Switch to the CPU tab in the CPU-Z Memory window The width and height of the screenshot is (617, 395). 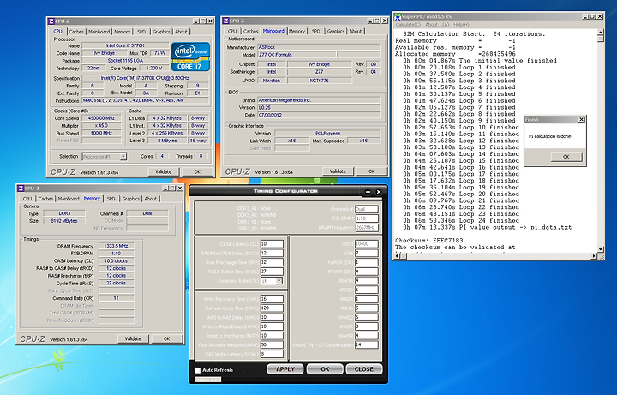pyautogui.click(x=27, y=199)
